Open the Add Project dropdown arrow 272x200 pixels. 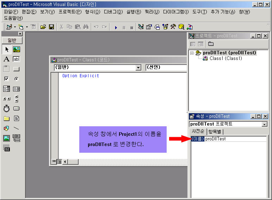pyautogui.click(x=15, y=27)
